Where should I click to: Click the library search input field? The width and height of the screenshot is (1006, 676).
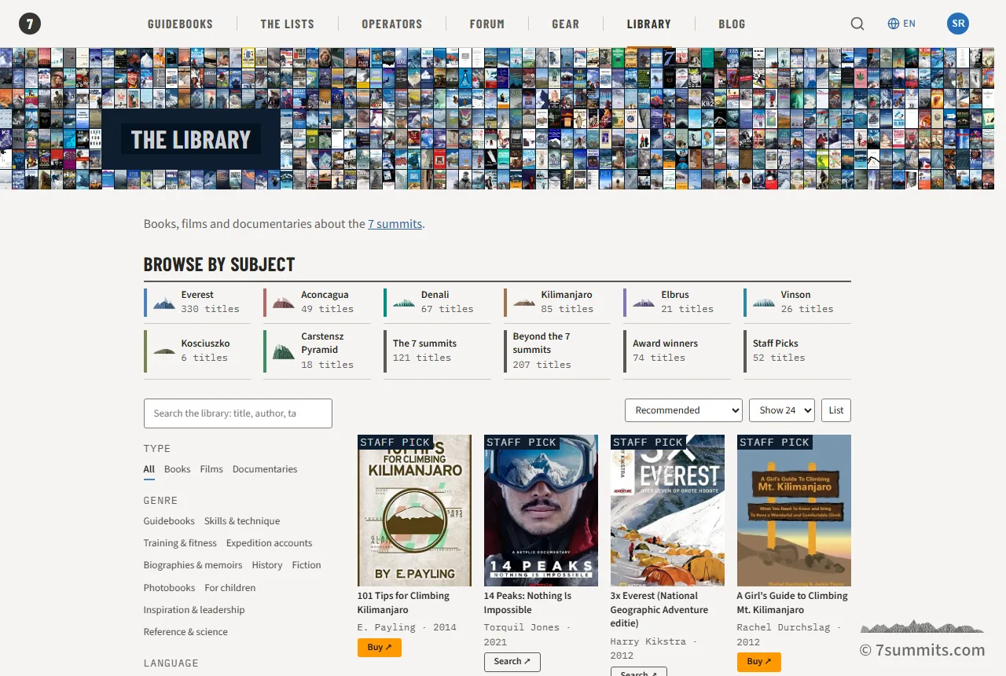[x=238, y=413]
